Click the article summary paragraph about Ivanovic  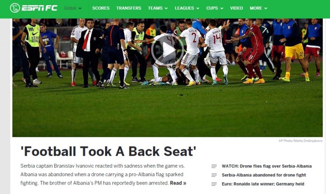pos(103,174)
